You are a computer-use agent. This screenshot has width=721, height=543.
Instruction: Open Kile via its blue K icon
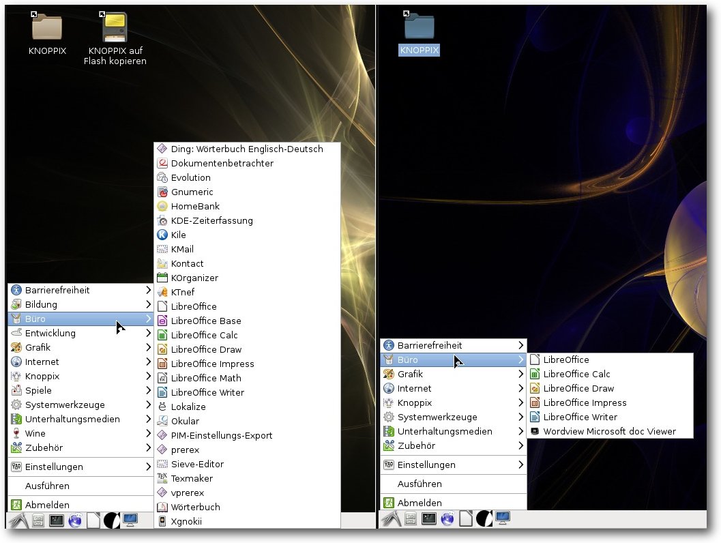(162, 235)
